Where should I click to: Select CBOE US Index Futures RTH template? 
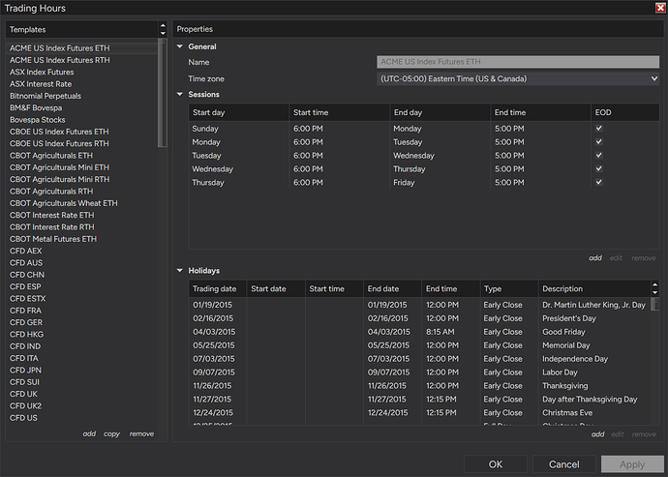(x=82, y=143)
